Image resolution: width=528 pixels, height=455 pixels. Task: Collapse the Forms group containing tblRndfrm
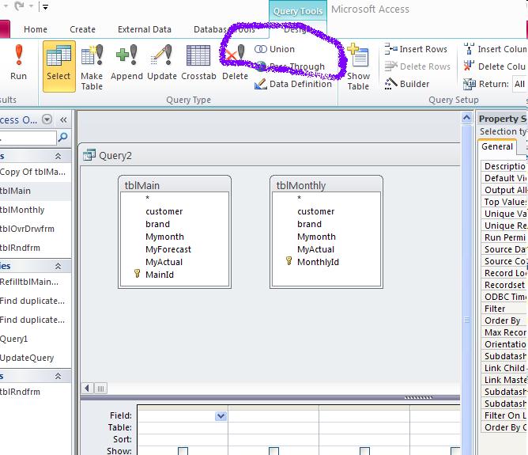[58, 376]
